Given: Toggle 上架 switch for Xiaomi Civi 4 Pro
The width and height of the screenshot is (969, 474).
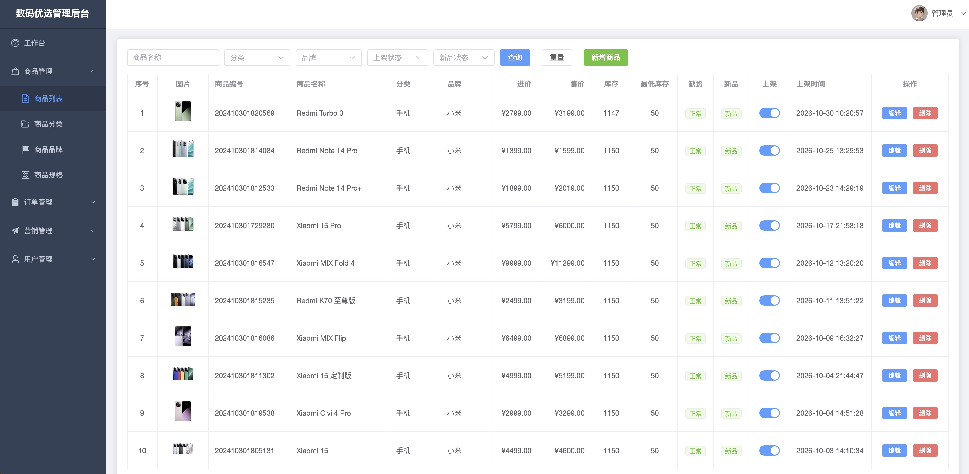Looking at the screenshot, I should (769, 413).
